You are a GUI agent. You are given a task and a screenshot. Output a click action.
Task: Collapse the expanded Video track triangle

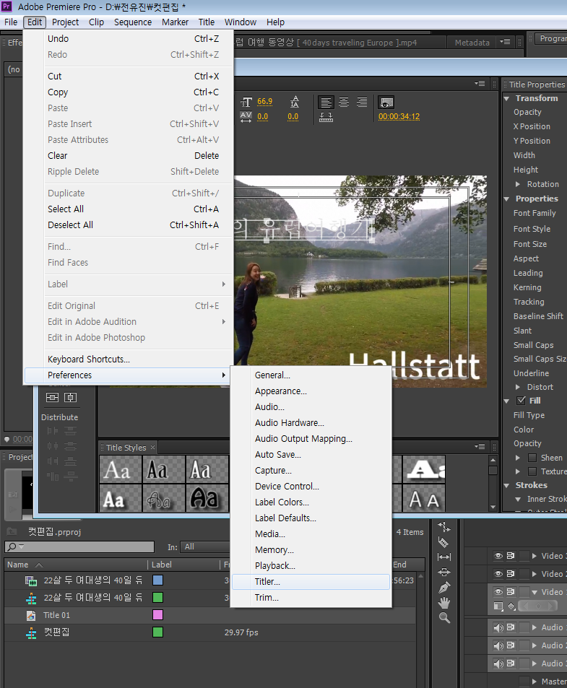(x=534, y=593)
